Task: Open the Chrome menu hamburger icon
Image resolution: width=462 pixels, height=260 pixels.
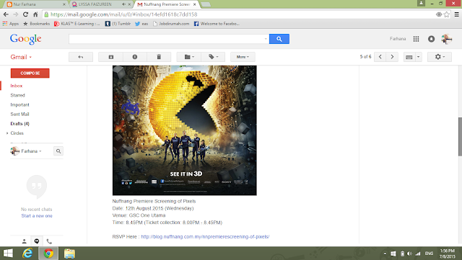Action: (456, 14)
